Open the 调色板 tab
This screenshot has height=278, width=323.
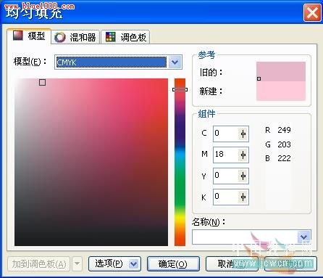click(x=125, y=37)
